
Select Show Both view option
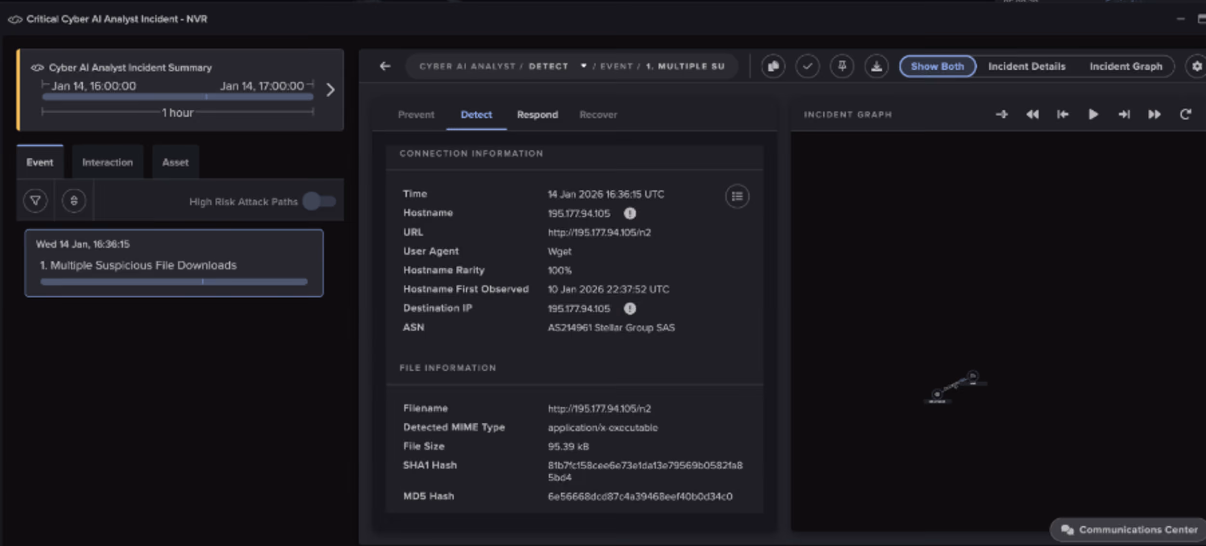(x=937, y=66)
